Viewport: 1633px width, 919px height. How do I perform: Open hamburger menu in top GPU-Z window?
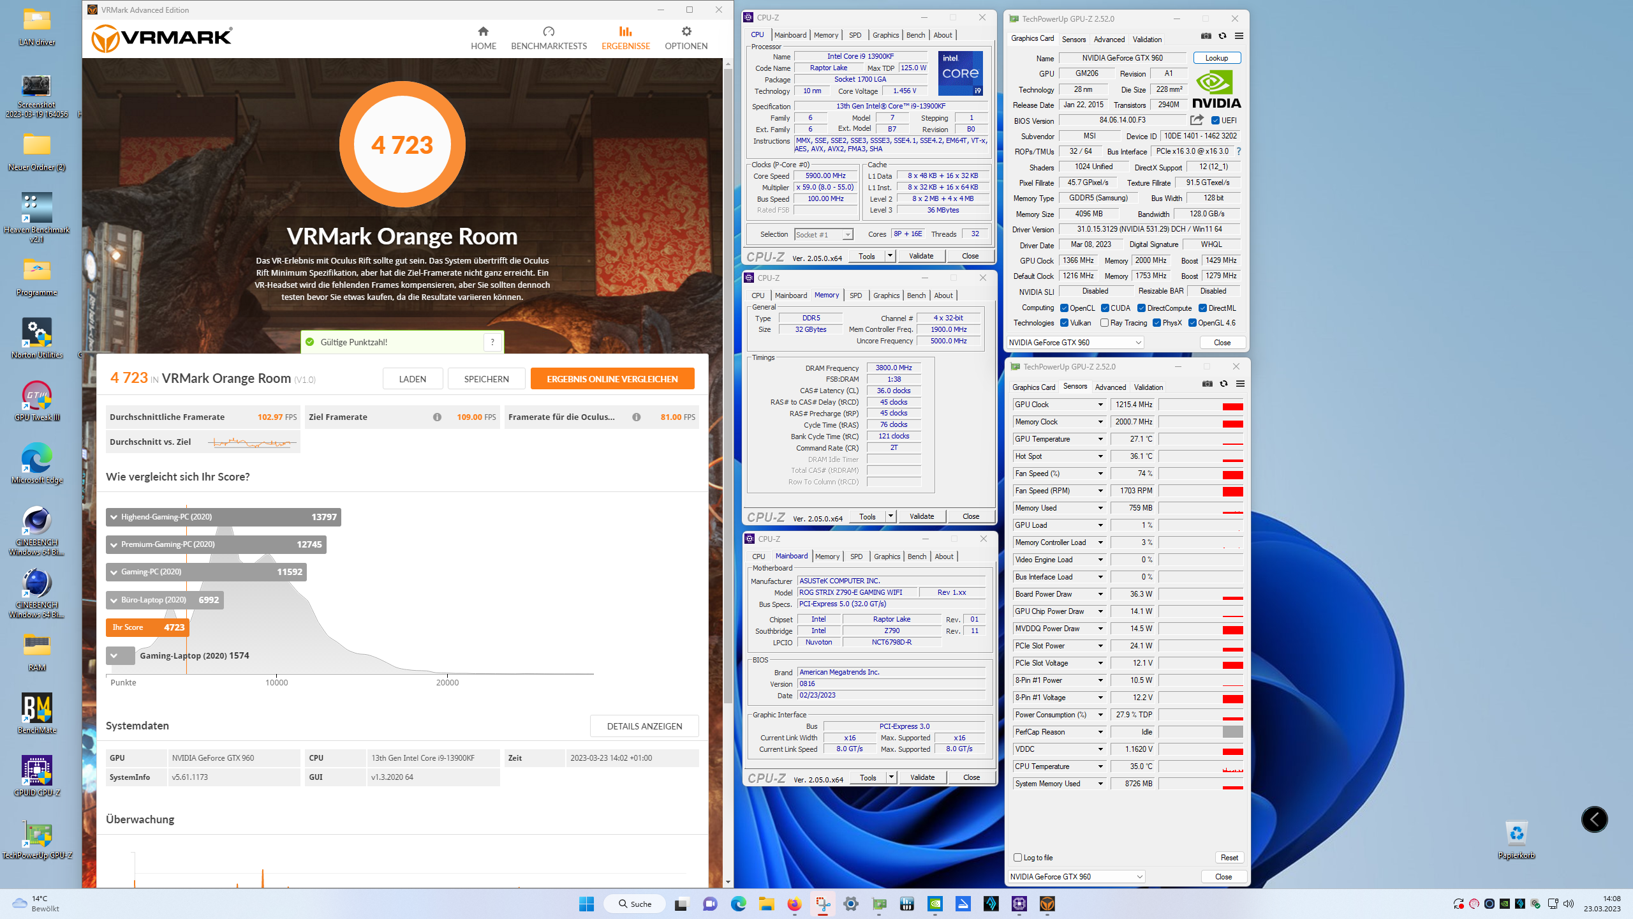coord(1239,36)
